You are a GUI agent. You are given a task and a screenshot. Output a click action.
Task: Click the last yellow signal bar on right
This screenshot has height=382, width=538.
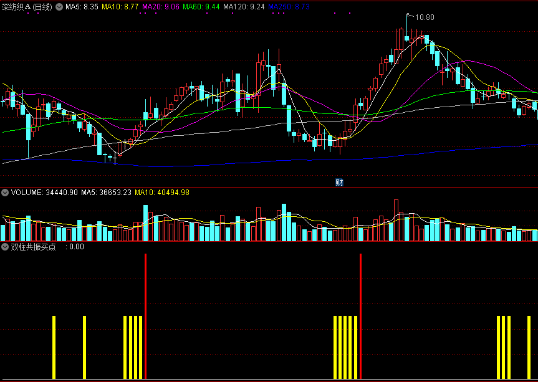(x=529, y=347)
